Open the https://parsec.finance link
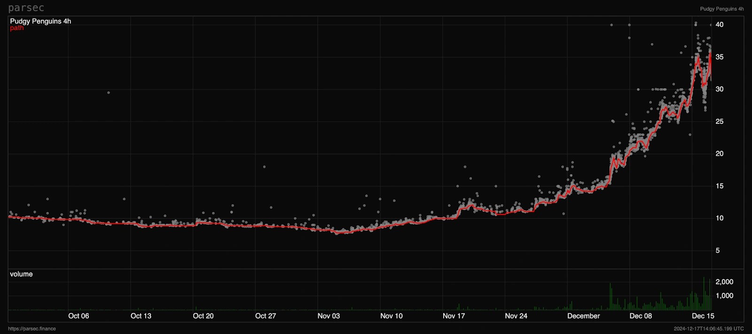Image resolution: width=752 pixels, height=334 pixels. (x=32, y=329)
